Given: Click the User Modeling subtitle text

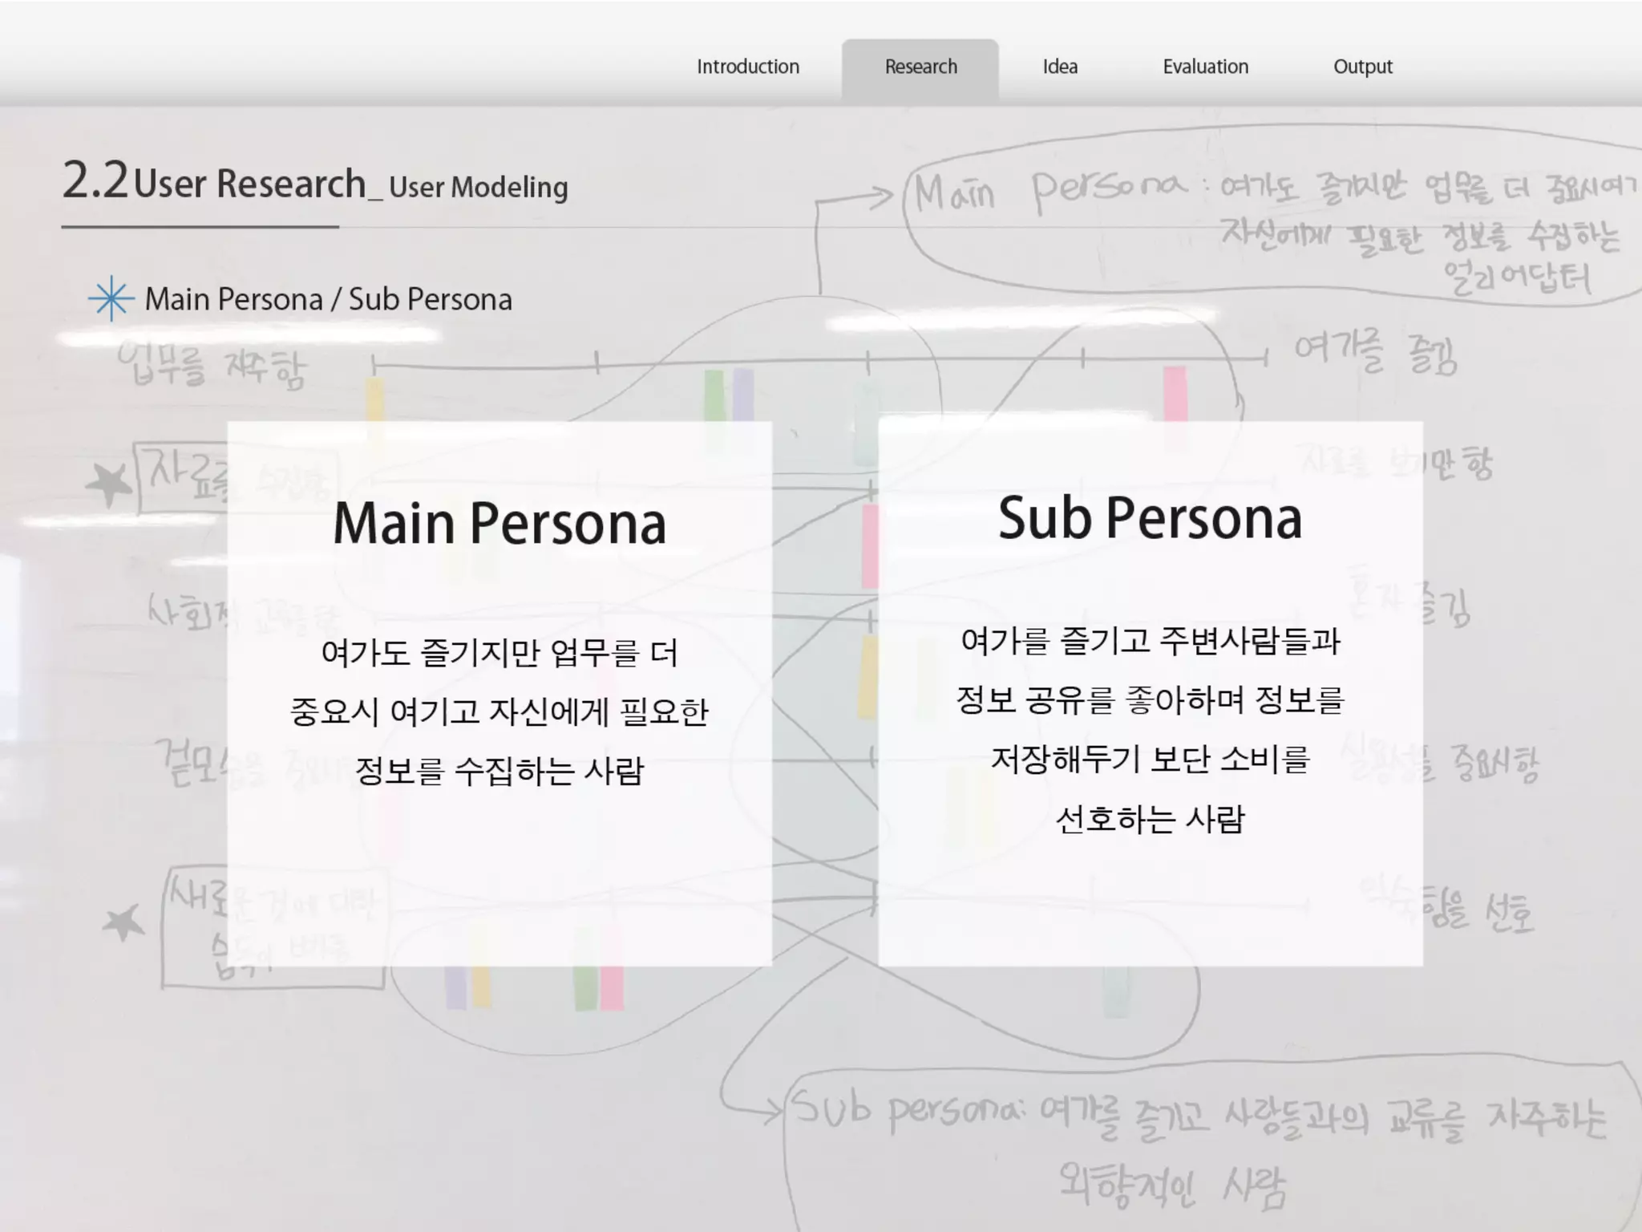Looking at the screenshot, I should (x=478, y=188).
